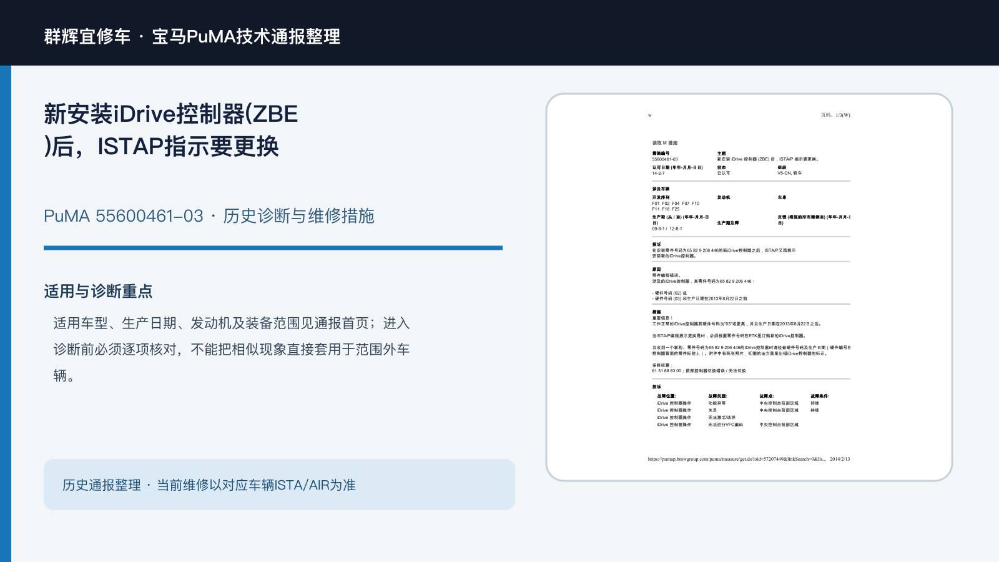Open the PuMA document page thumbnail
This screenshot has height=562, width=999.
749,287
